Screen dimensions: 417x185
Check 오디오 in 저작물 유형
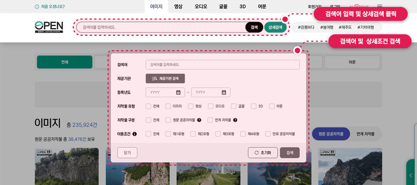coord(210,106)
